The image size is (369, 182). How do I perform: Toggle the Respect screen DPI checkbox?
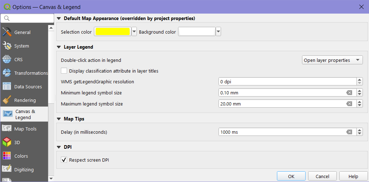(64, 160)
